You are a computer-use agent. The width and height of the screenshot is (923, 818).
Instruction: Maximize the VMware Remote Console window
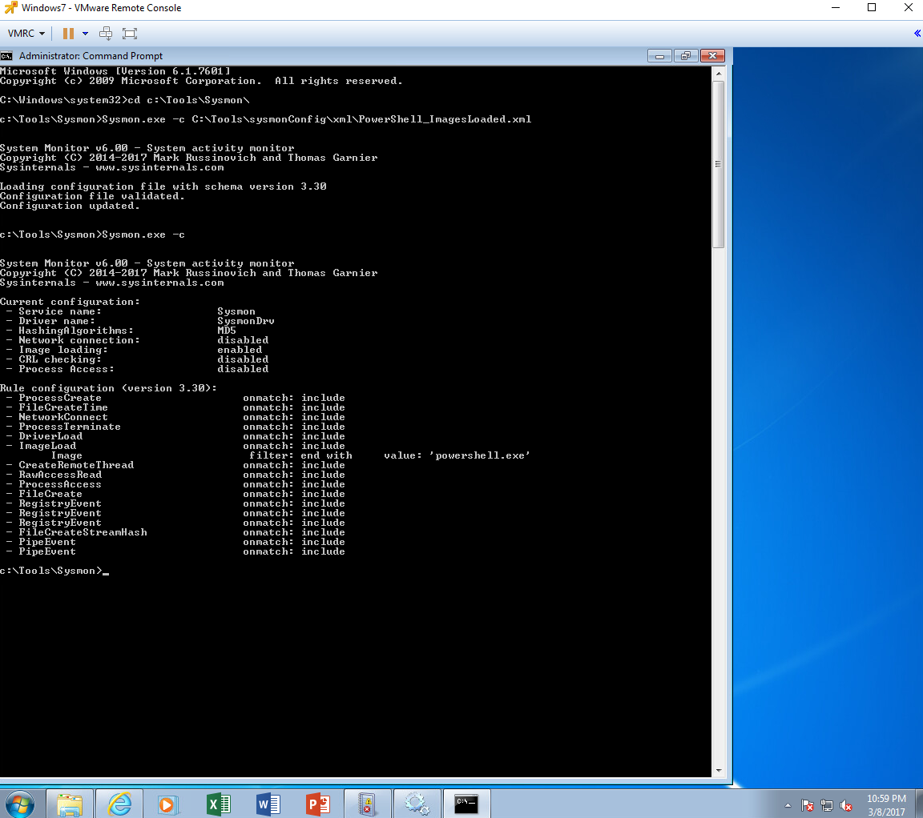(x=872, y=8)
